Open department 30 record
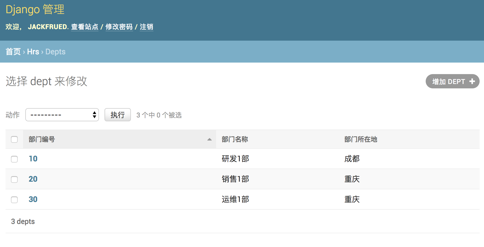The image size is (484, 247). (33, 199)
